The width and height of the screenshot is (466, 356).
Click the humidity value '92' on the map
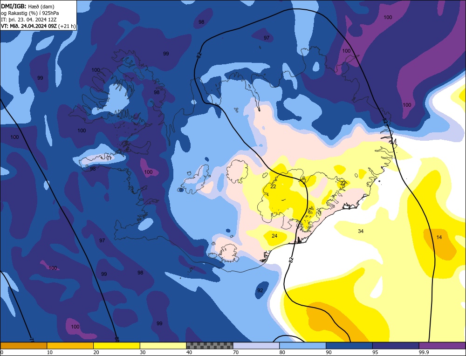click(260, 290)
